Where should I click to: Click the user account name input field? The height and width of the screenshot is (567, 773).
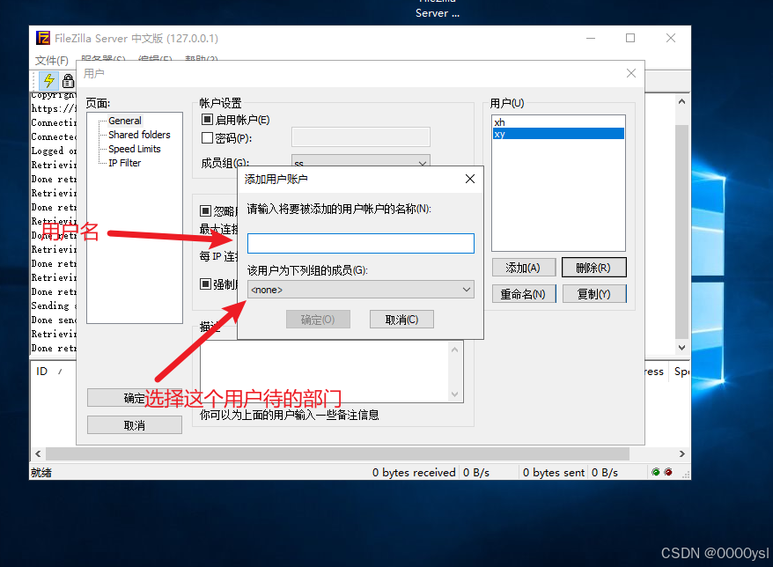coord(360,243)
